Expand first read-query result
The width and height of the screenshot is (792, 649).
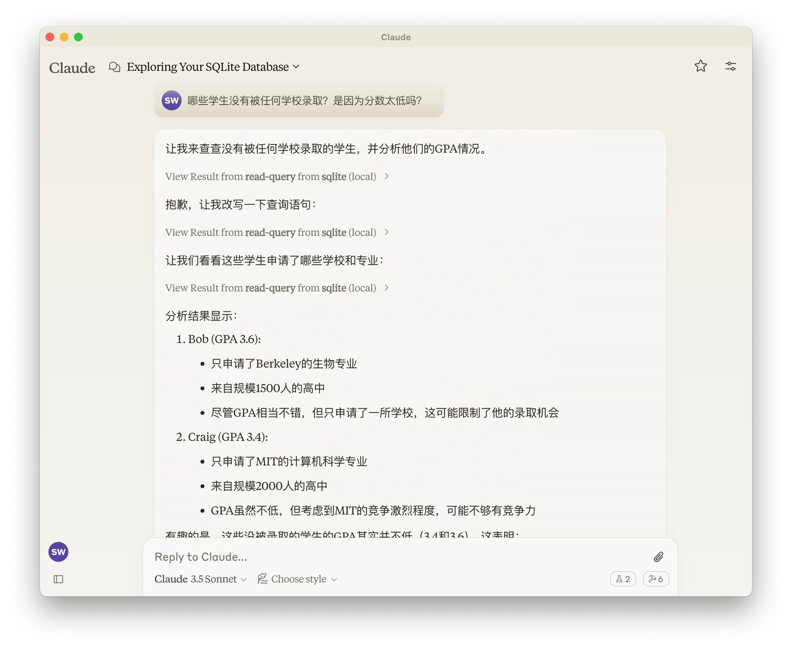277,176
